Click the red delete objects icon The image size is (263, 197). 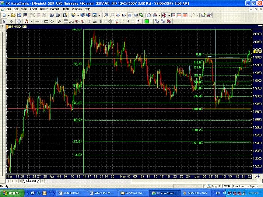[x=169, y=21]
